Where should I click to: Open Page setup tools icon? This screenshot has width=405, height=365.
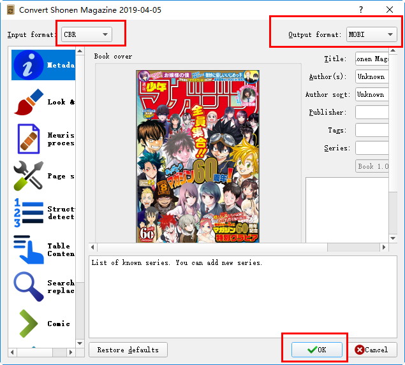(x=29, y=176)
